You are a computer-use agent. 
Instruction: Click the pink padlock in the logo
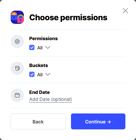click(21, 19)
